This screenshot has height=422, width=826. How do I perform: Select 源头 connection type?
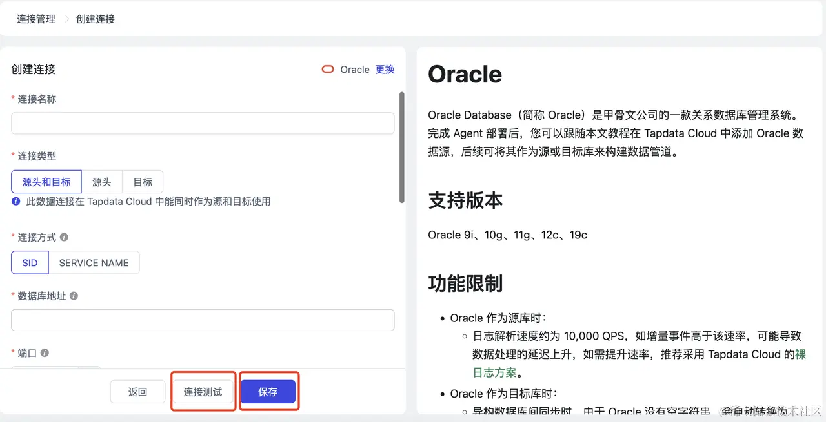(x=101, y=182)
